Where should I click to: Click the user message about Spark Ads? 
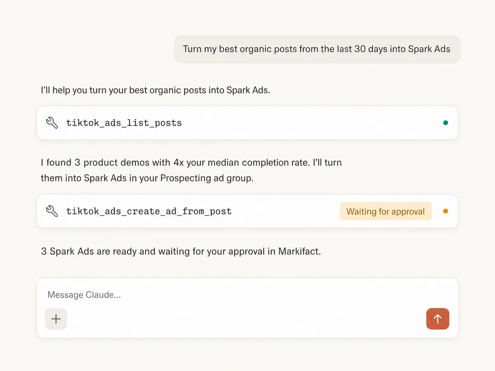317,49
